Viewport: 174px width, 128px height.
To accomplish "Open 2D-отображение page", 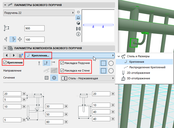I will (138, 73).
